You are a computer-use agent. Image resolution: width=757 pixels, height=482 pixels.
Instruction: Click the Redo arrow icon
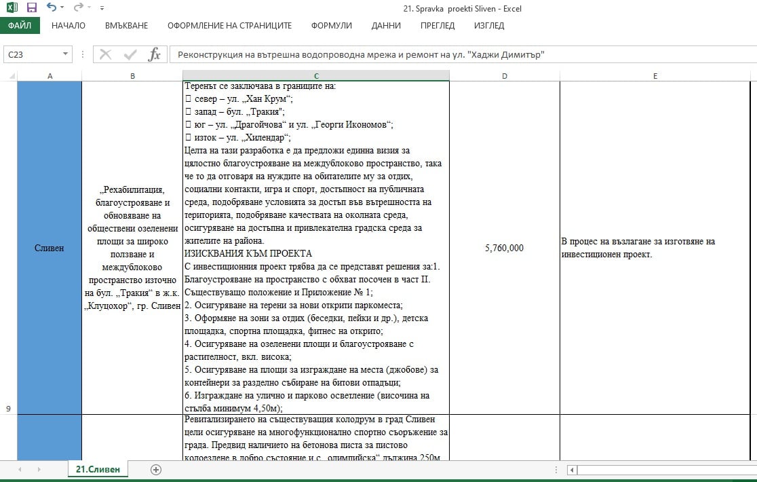click(x=78, y=8)
